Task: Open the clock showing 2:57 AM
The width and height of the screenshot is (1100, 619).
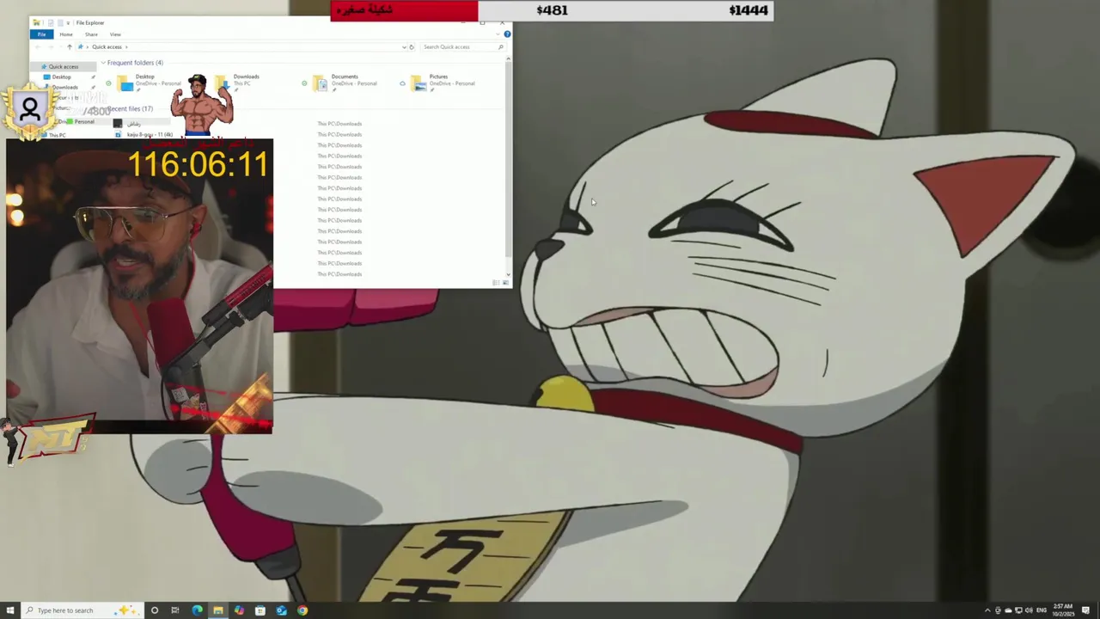Action: pos(1063,610)
